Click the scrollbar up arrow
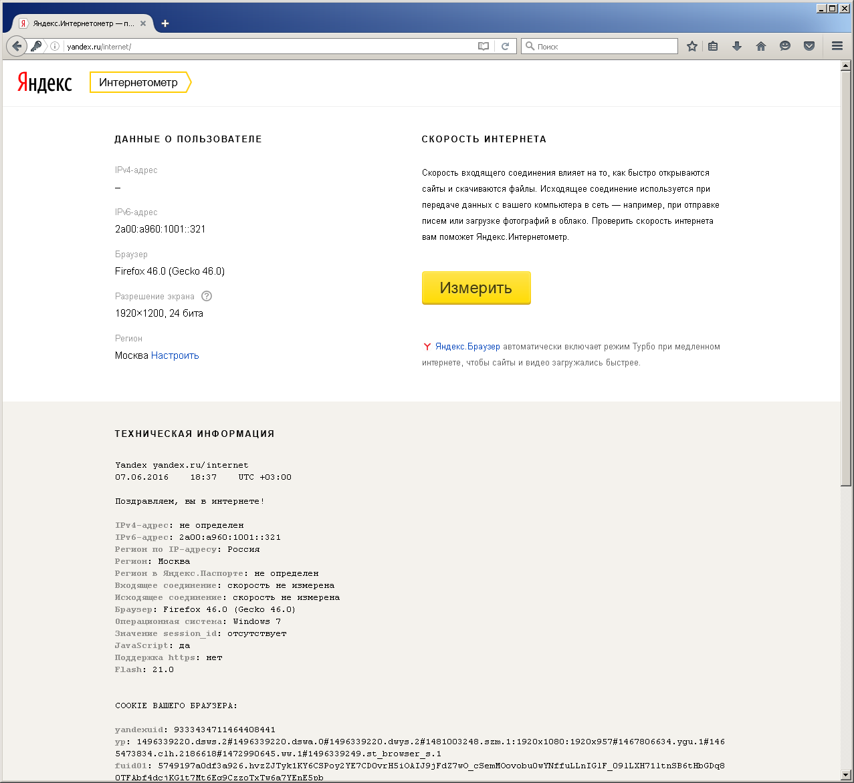Image resolution: width=854 pixels, height=783 pixels. pyautogui.click(x=846, y=65)
